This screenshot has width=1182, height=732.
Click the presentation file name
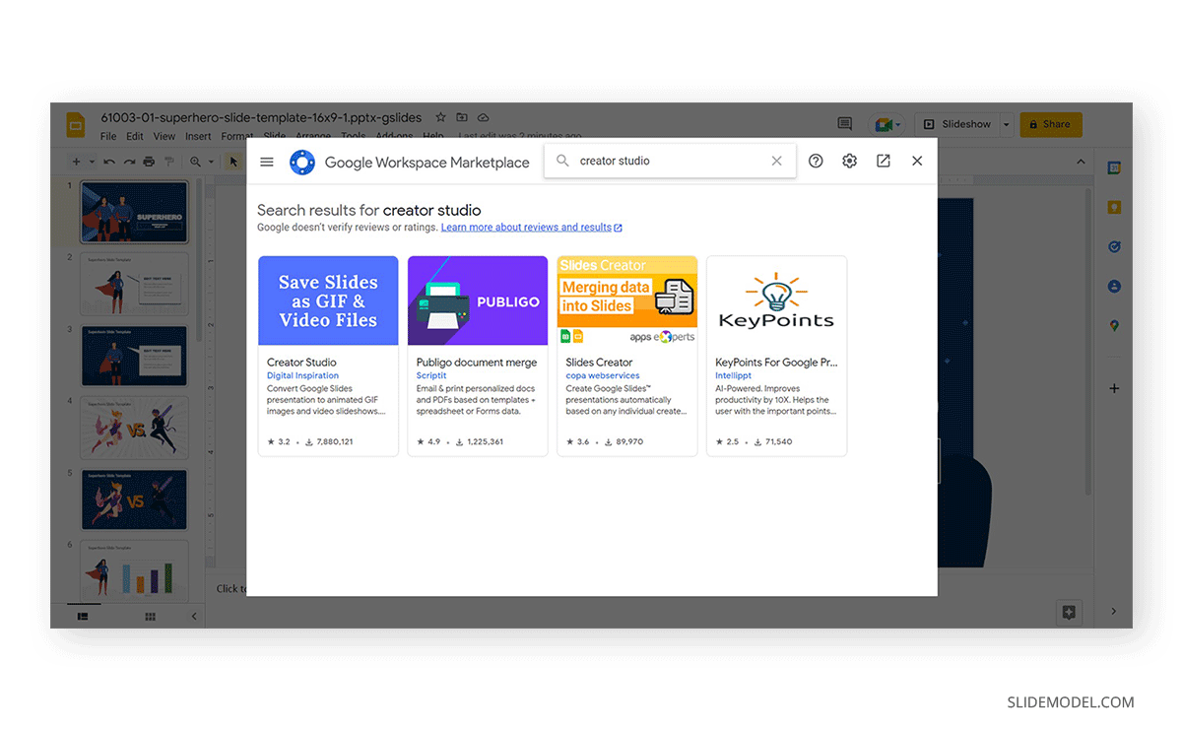coord(262,117)
